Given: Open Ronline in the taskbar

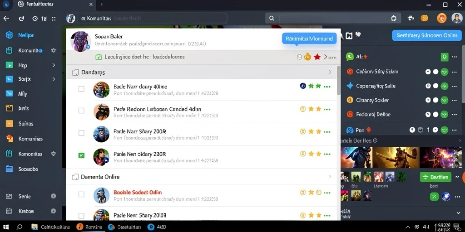Looking at the screenshot, I should (89, 227).
